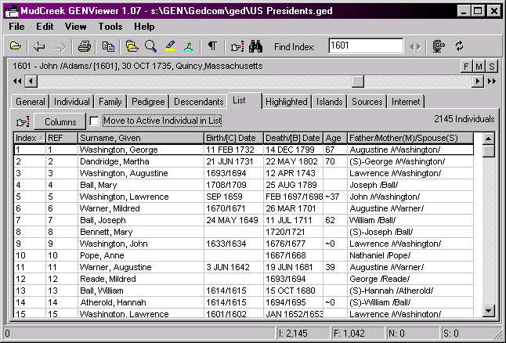This screenshot has height=343, width=506.
Task: Click the open file folder icon
Action: click(x=15, y=46)
